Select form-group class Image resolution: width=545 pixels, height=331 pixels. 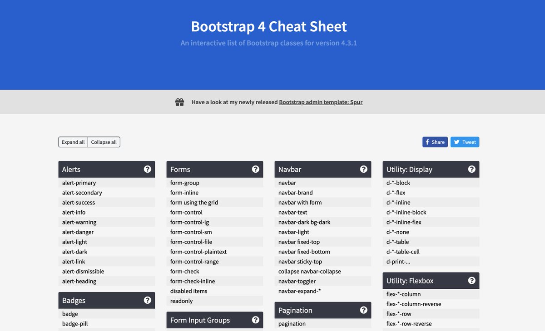(215, 183)
